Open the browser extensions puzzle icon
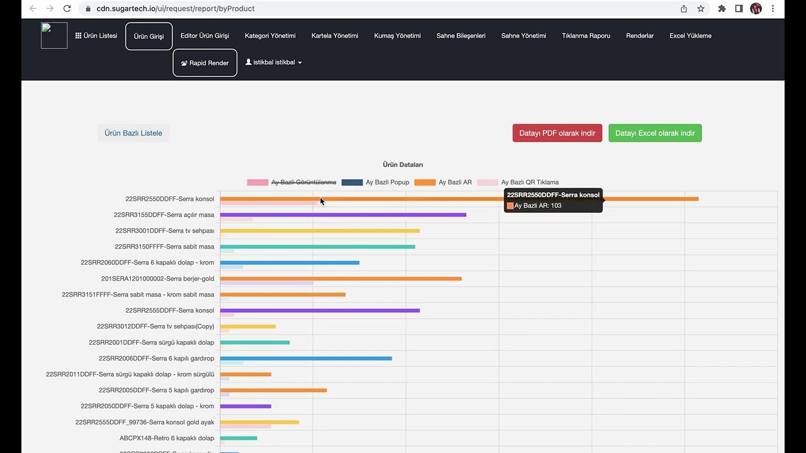 point(722,9)
